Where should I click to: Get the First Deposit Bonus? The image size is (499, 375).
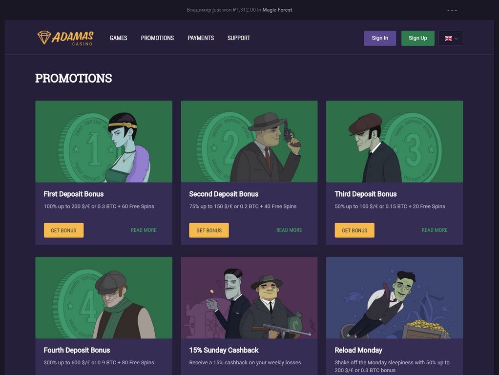[63, 230]
